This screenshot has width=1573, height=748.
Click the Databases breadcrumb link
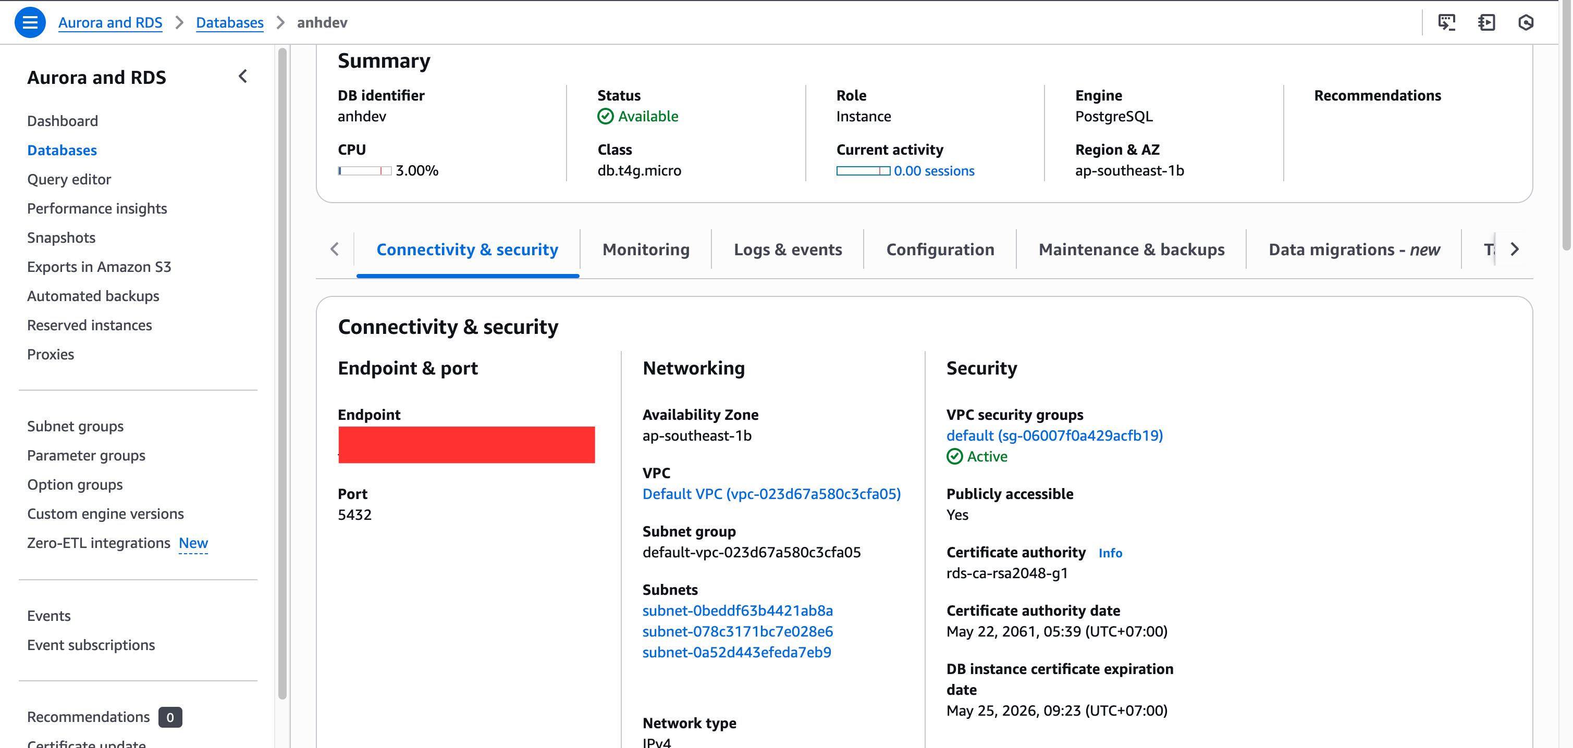point(230,22)
